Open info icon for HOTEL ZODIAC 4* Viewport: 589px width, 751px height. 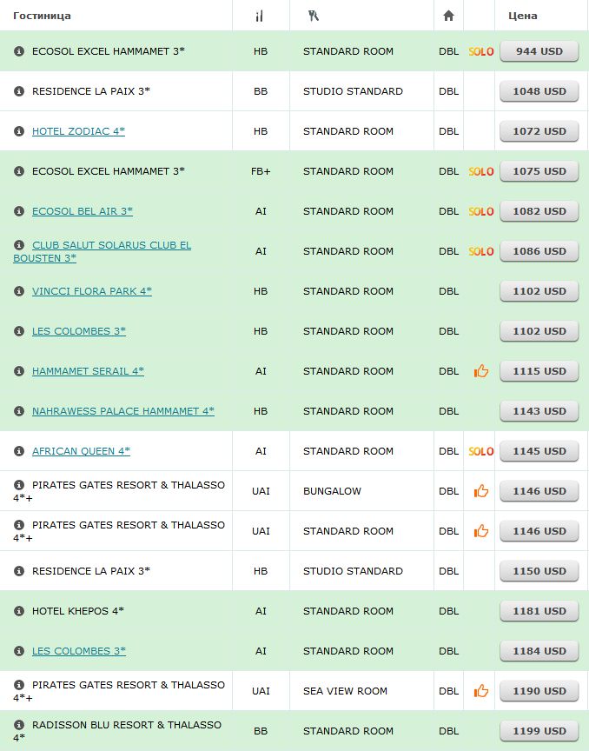18,131
